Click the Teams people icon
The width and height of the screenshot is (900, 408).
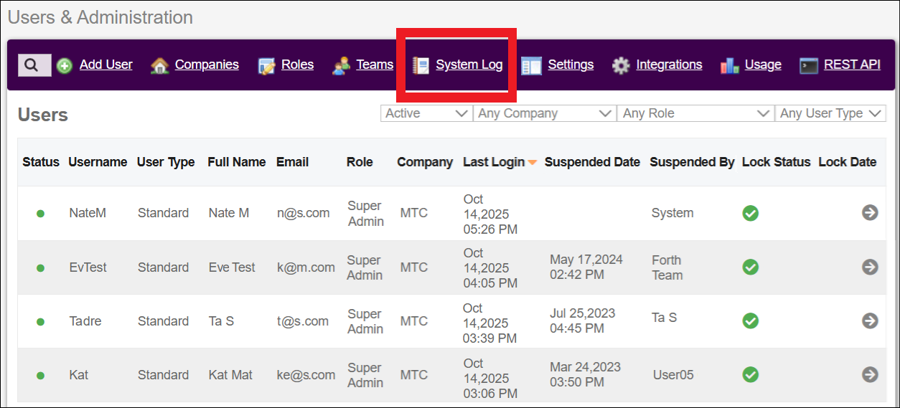click(342, 65)
